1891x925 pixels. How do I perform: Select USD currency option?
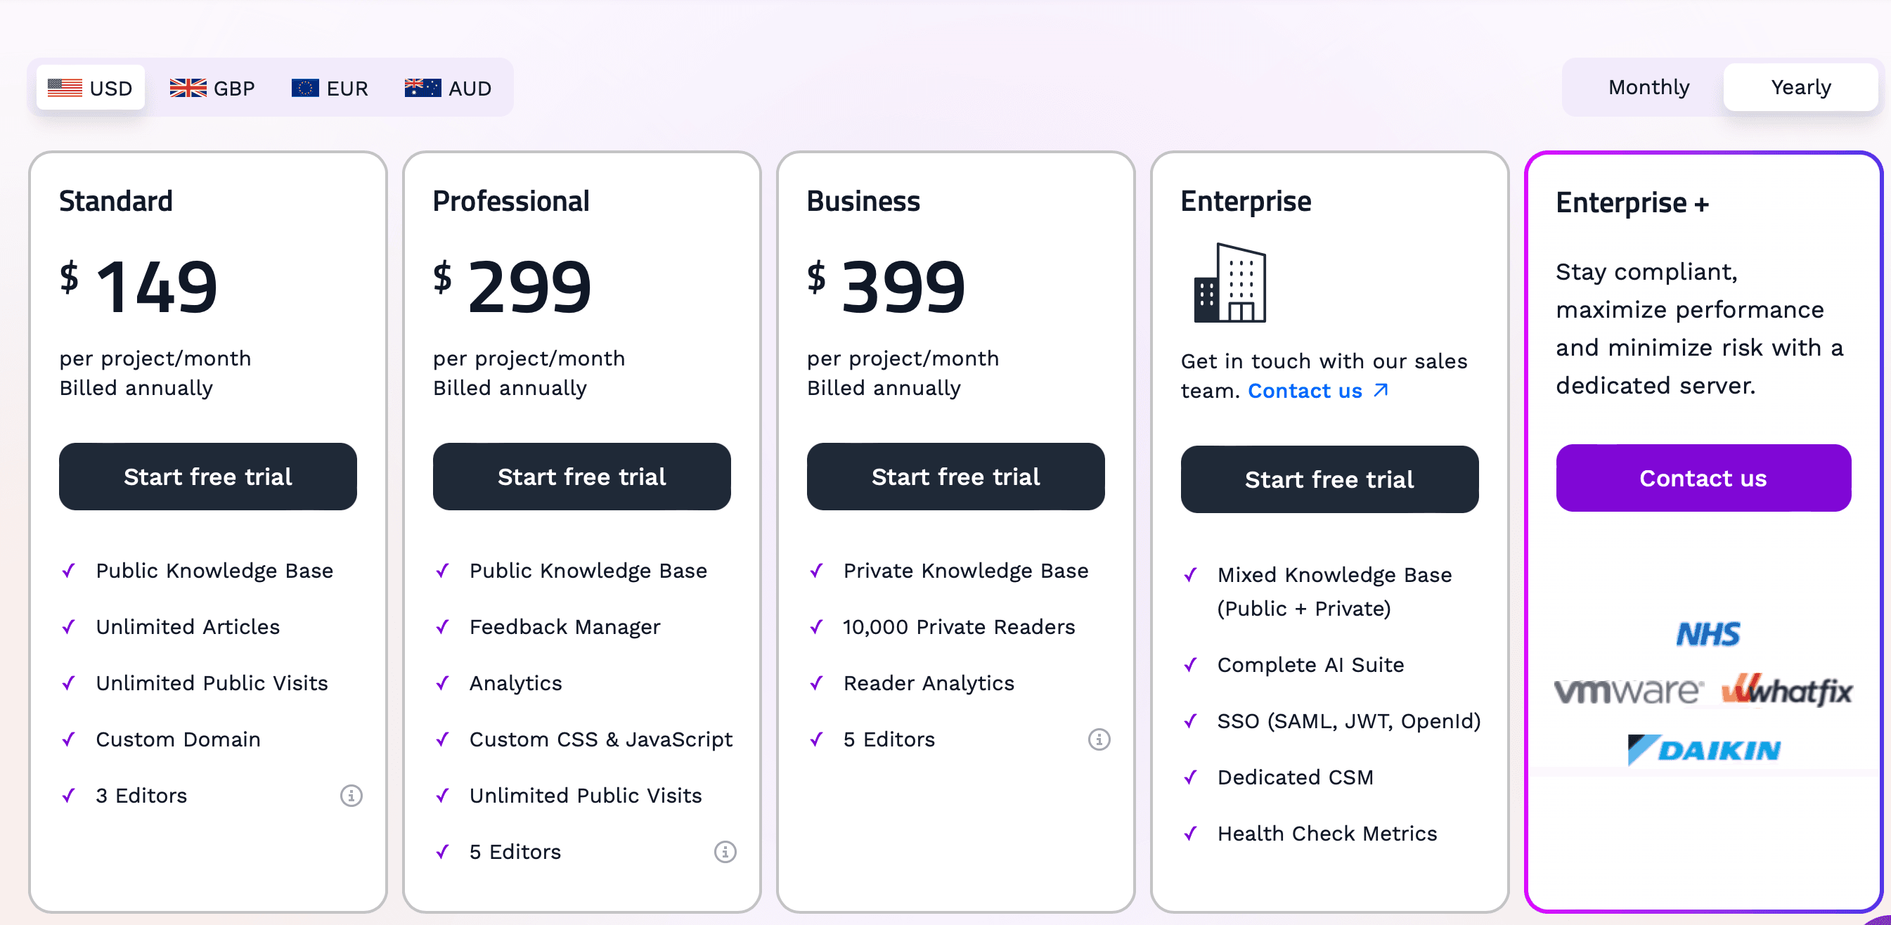tap(90, 88)
